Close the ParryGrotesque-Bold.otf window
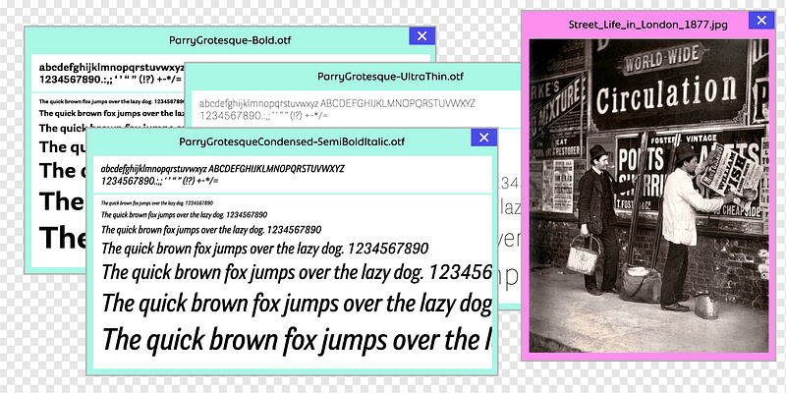Viewport: 786px width, 393px height. tap(421, 36)
